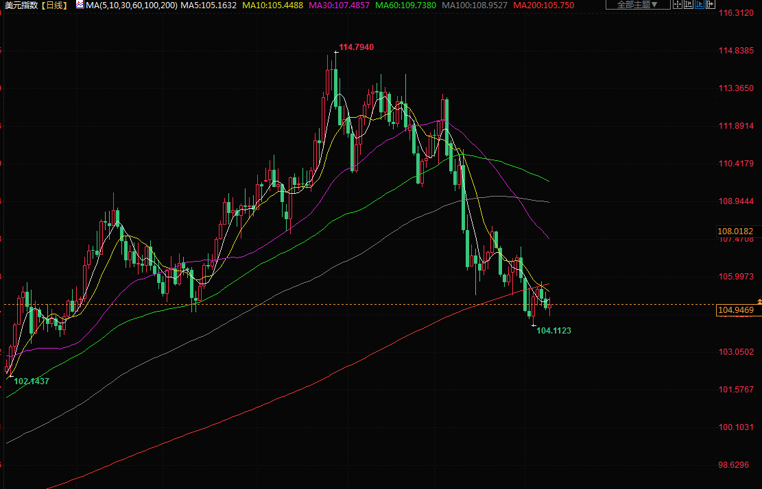Click the crosshair cursor icon

(x=678, y=5)
